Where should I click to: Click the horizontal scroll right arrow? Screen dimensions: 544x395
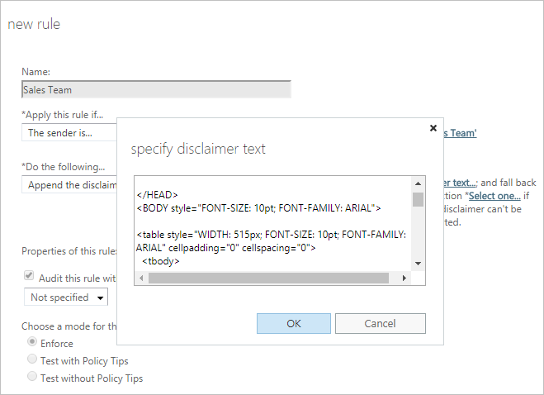point(404,278)
